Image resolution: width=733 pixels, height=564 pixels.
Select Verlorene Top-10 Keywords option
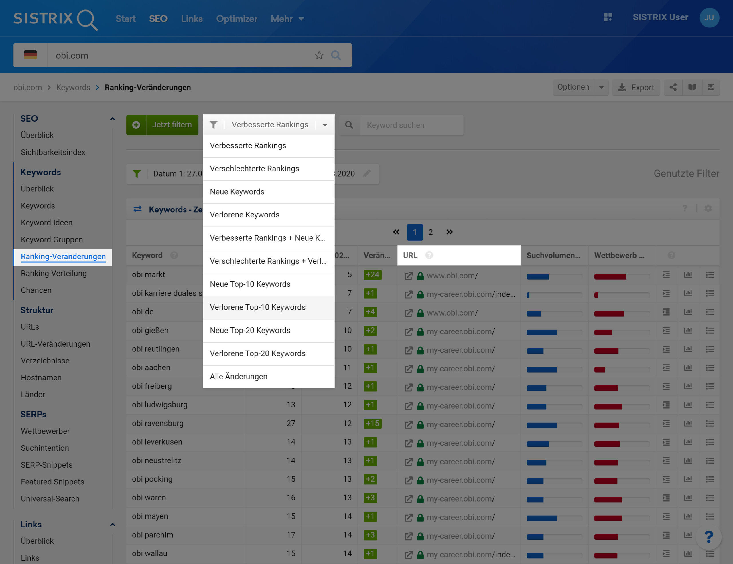257,308
